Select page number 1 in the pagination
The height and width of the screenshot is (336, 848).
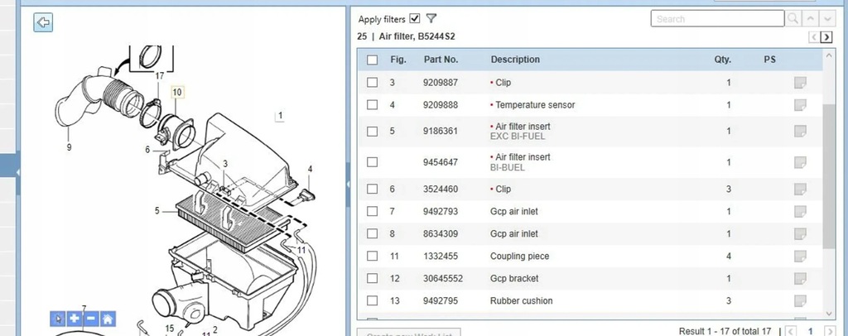[x=810, y=331]
